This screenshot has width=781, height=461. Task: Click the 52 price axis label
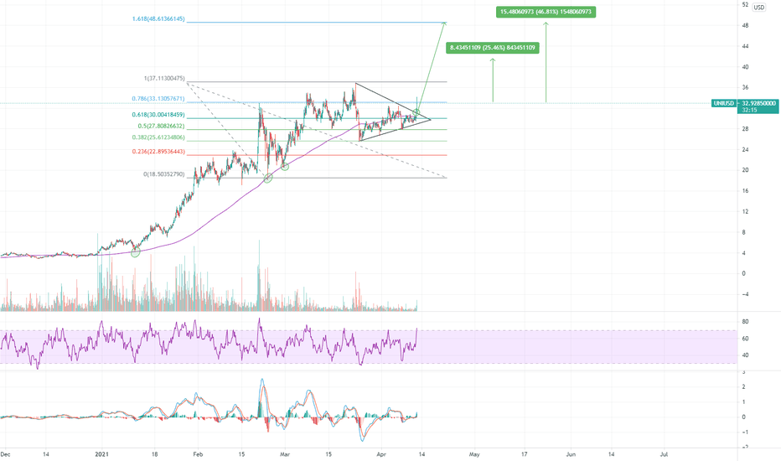coord(745,4)
